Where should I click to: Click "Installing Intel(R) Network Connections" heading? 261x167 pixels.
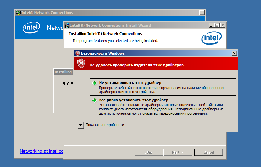tap(105, 34)
